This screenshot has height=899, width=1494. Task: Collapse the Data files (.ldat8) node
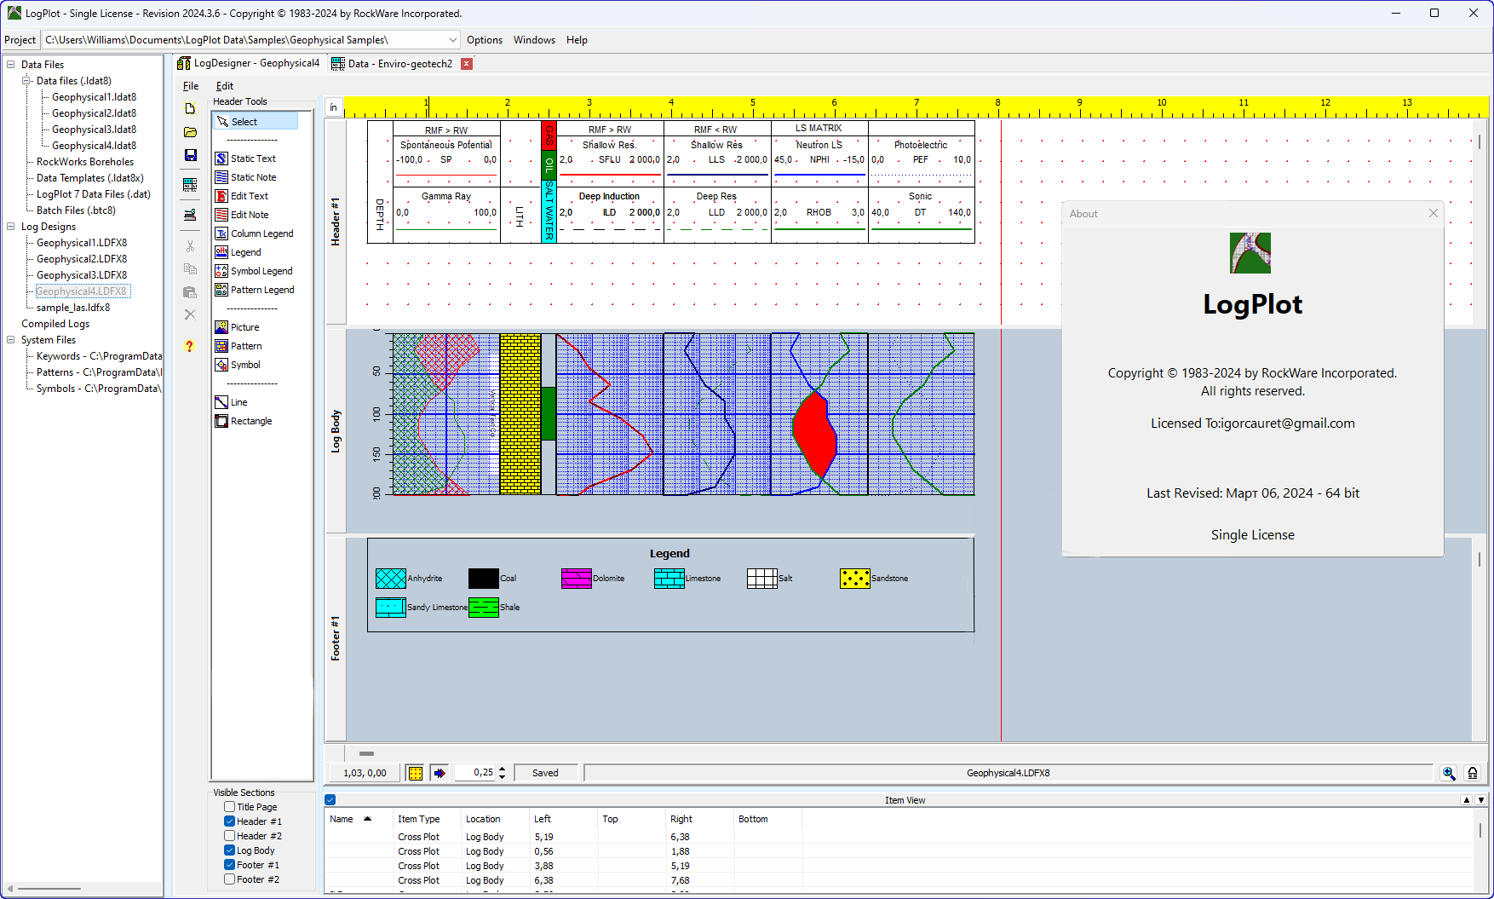26,81
